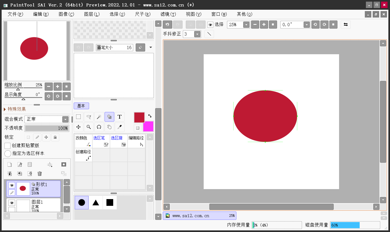
Task: Select the text tool marked T
Action: tap(120, 117)
